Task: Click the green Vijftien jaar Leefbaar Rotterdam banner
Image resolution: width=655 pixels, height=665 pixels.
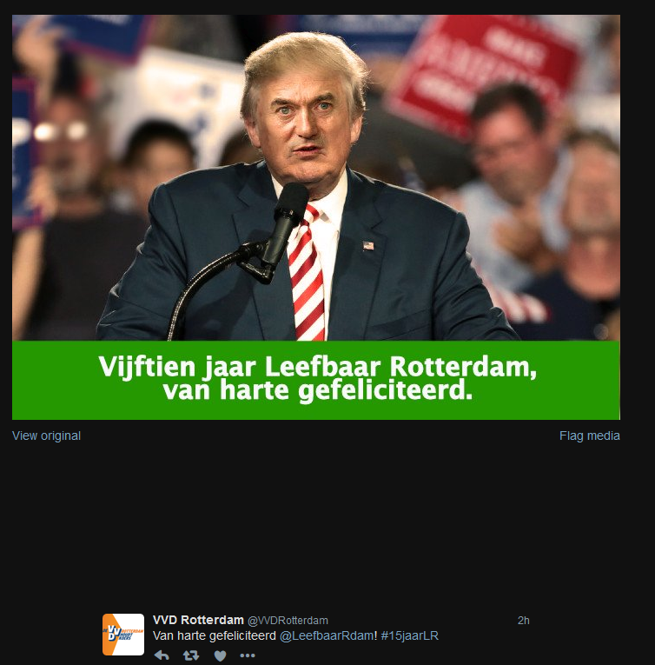Action: click(316, 381)
